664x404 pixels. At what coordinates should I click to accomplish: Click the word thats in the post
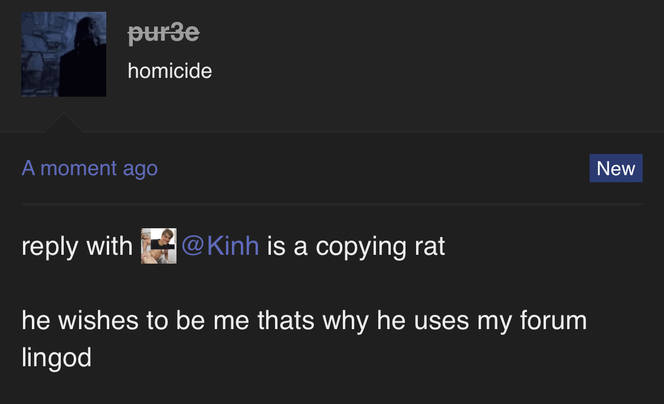pyautogui.click(x=286, y=320)
